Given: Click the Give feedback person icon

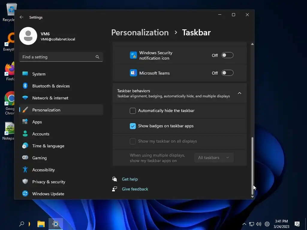Looking at the screenshot, I should click(115, 189).
